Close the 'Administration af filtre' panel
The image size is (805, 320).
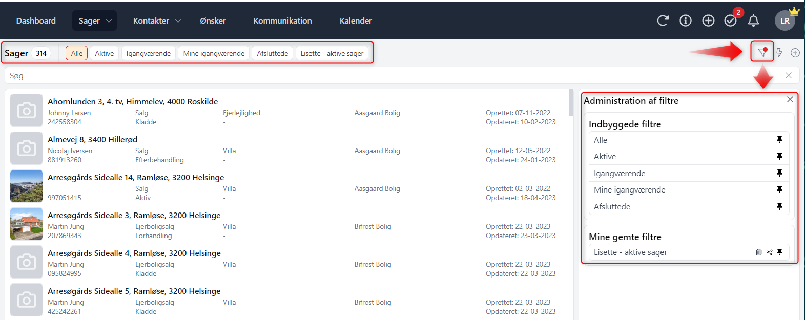point(790,99)
